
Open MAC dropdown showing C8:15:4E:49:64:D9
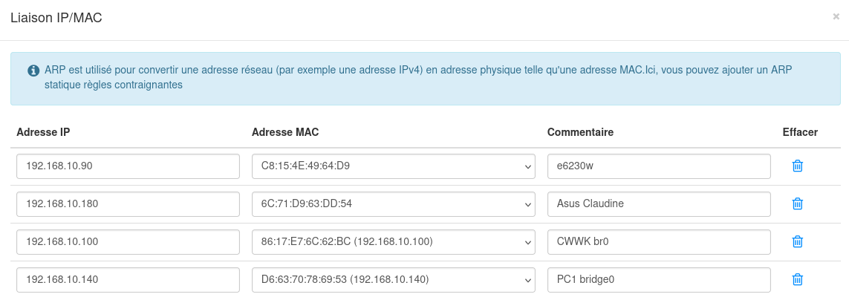click(393, 166)
